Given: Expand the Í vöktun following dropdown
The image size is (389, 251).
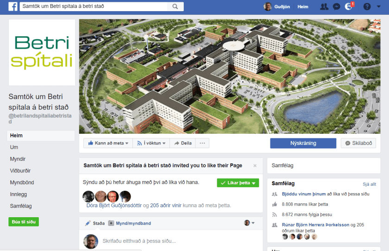Looking at the screenshot, I should [x=151, y=143].
